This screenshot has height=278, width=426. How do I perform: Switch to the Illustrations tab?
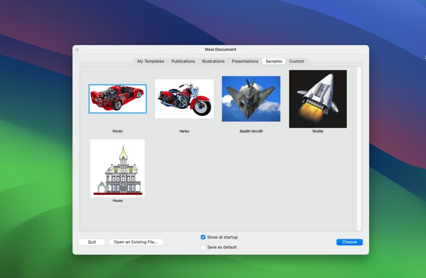pyautogui.click(x=213, y=61)
